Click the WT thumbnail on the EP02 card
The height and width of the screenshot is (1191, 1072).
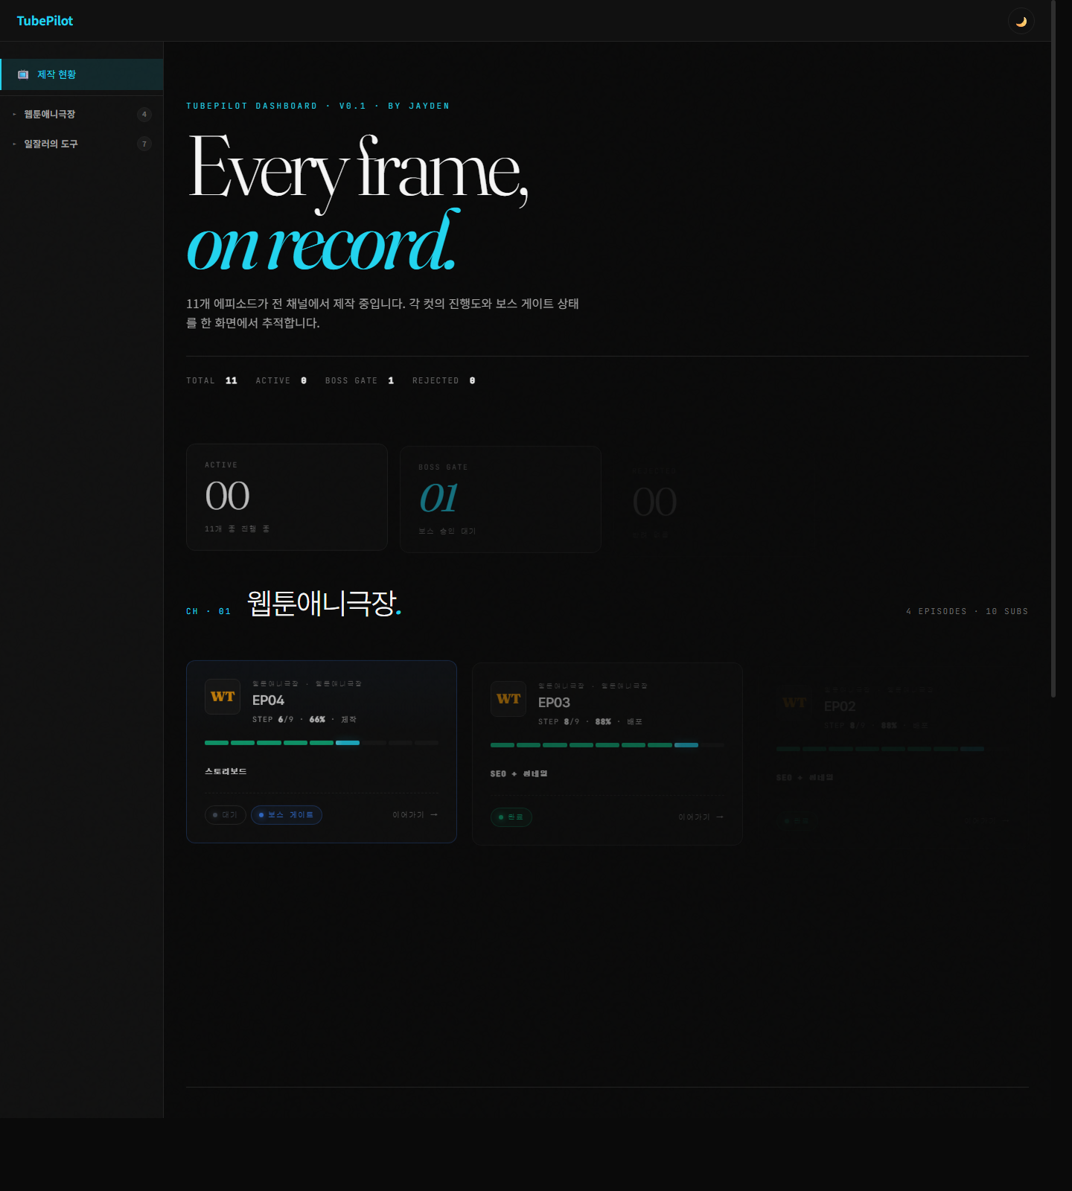click(x=794, y=703)
